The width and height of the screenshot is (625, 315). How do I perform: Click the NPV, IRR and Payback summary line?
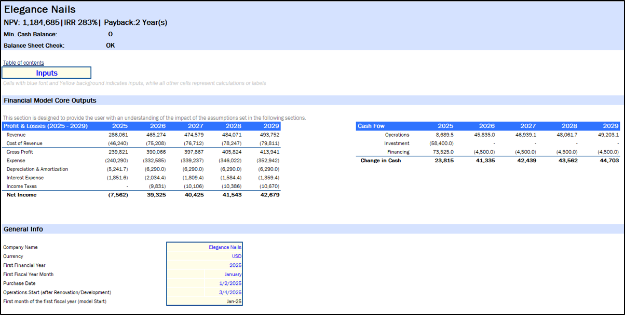(x=85, y=22)
